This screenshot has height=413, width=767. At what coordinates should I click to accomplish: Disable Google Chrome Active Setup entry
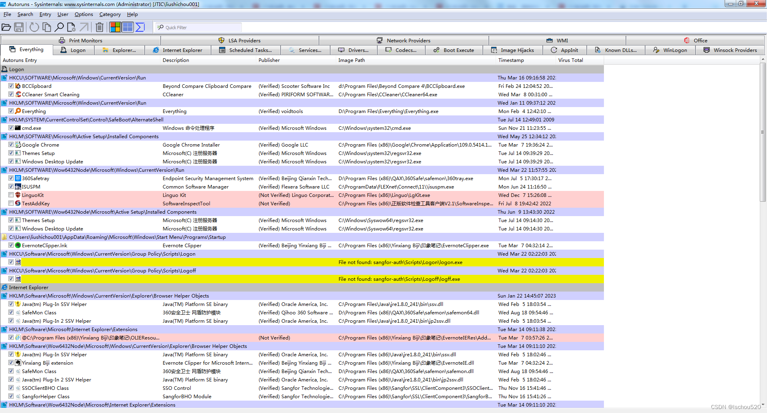coord(11,145)
